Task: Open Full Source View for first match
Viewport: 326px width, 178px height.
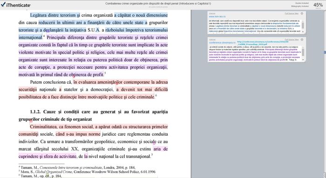Action: click(x=292, y=13)
